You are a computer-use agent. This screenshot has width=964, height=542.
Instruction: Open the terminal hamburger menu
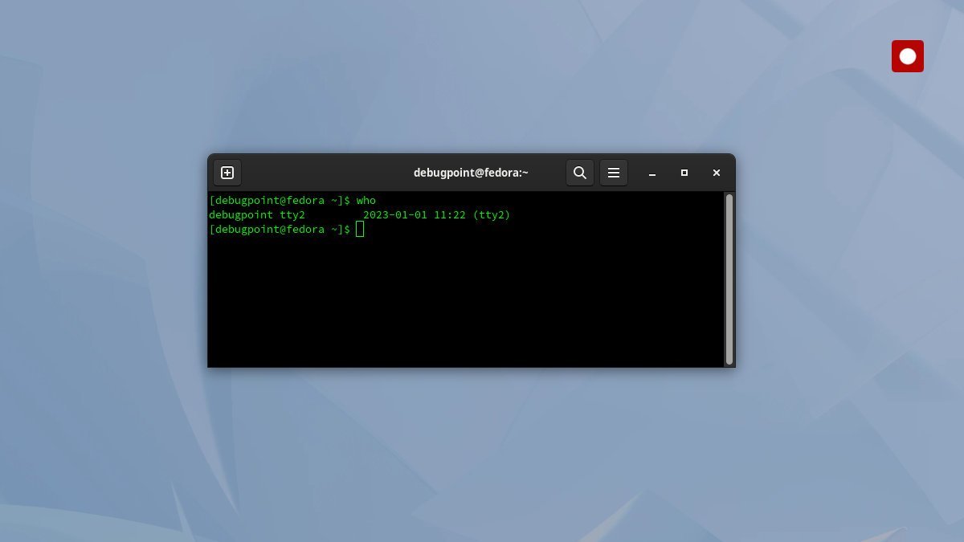pos(614,173)
